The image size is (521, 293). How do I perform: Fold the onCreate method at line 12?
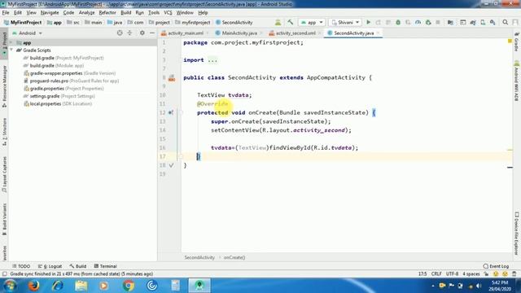pos(181,112)
